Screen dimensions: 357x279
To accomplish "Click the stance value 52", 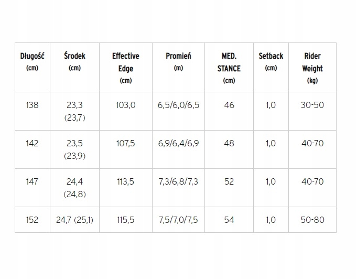I will (x=229, y=181).
